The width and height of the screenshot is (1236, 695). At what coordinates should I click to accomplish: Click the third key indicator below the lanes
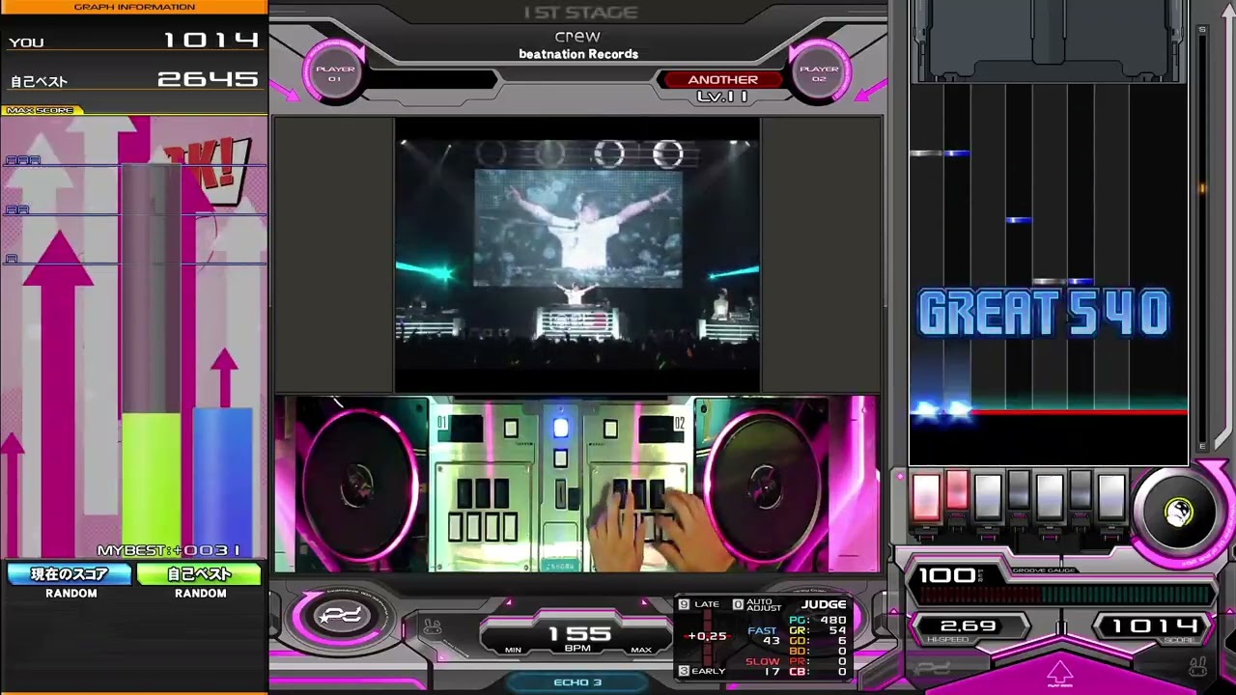(987, 496)
